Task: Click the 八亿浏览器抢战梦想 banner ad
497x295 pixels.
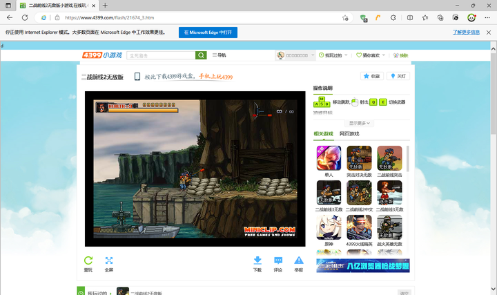Action: tap(363, 265)
